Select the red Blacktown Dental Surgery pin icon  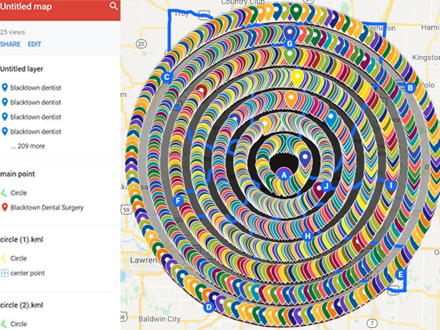[6, 208]
